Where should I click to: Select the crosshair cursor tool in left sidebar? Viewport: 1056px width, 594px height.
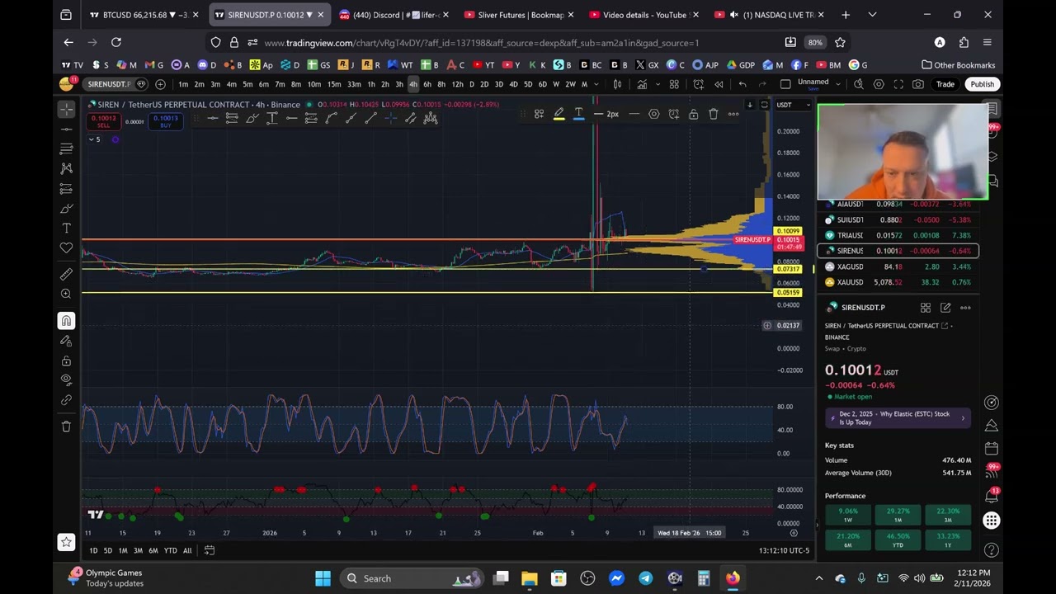point(66,108)
